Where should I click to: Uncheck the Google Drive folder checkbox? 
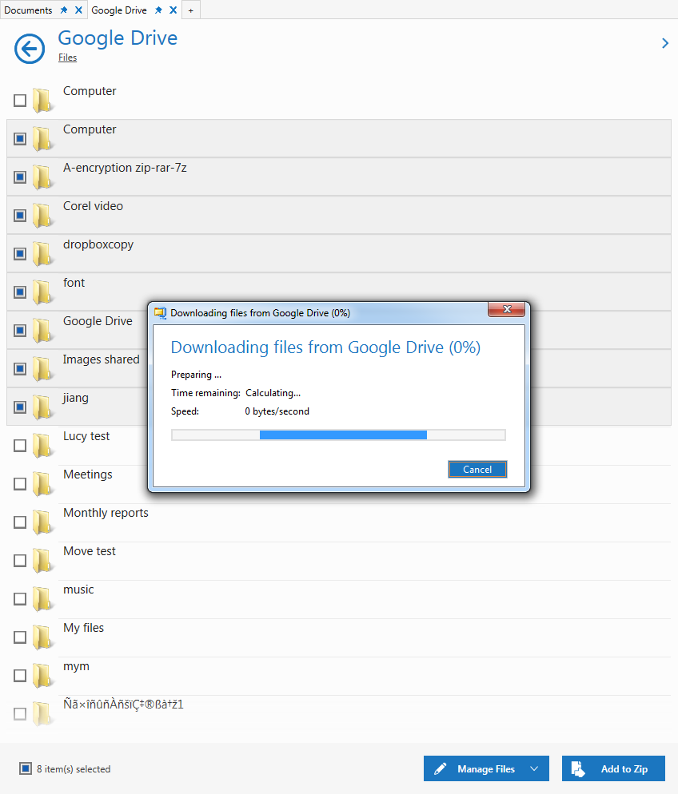click(x=20, y=330)
